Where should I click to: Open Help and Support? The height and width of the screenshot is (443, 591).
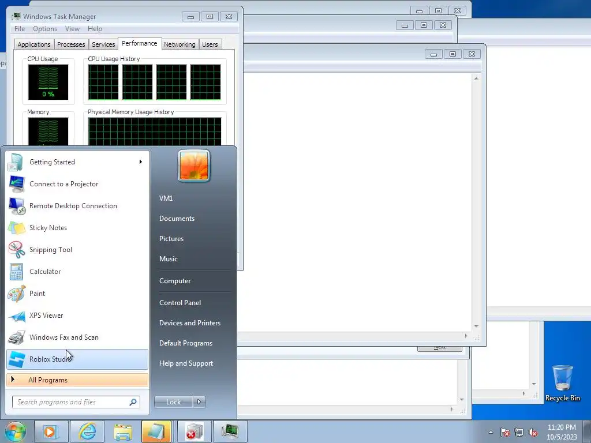(186, 363)
